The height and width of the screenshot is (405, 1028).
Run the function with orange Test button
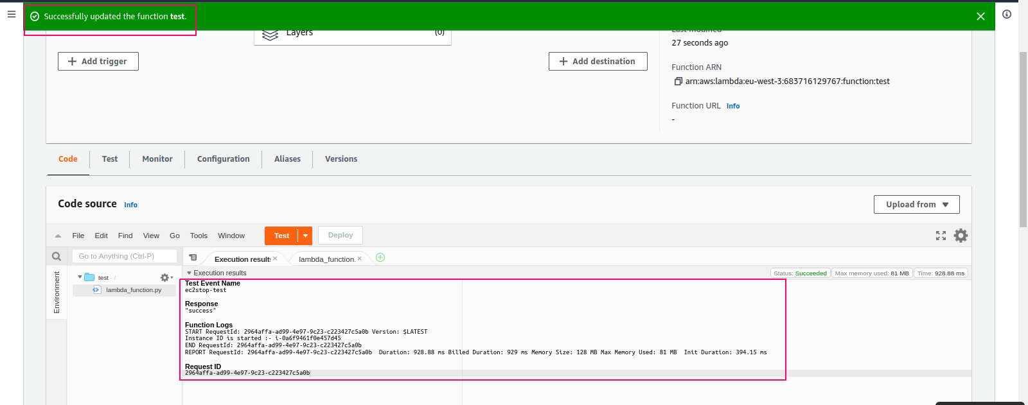pos(281,236)
